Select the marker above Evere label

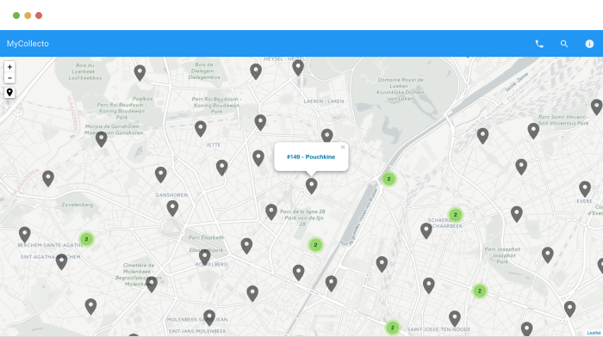tap(585, 189)
